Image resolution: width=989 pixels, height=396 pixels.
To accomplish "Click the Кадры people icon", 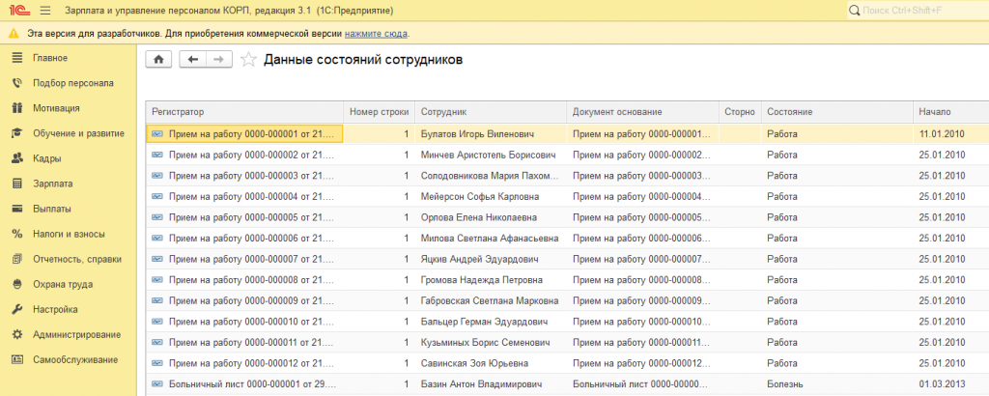I will 17,158.
